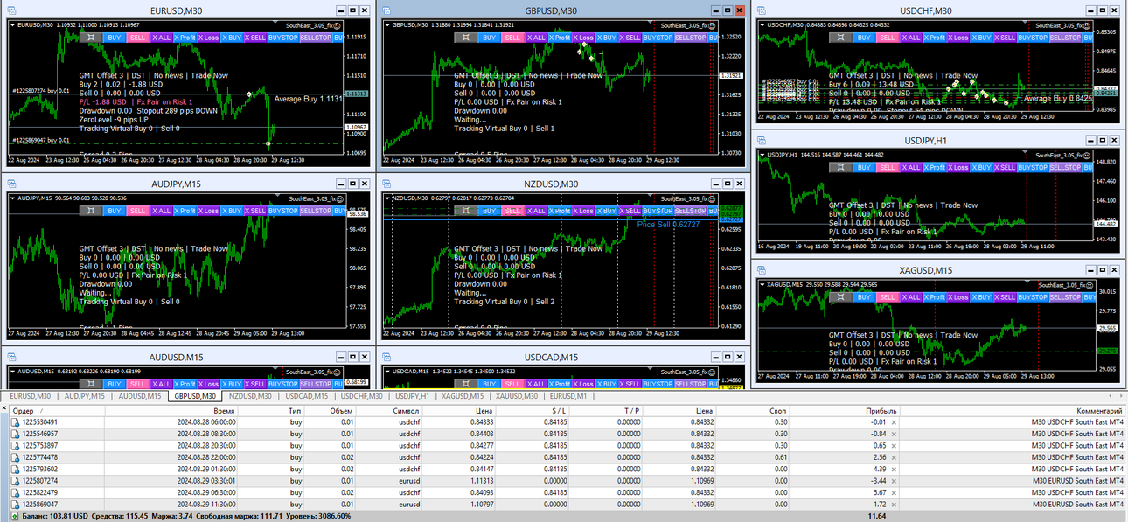
Task: Click the order icon for order 1225807274
Action: click(15, 480)
